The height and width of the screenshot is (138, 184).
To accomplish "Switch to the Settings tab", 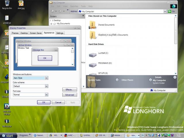I will [60, 33].
